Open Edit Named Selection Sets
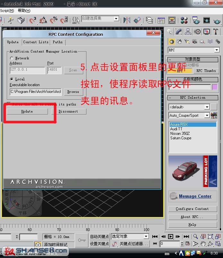 76,20
